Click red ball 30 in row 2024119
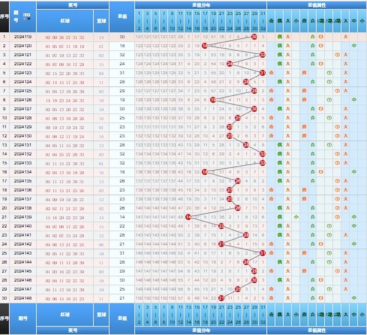 point(254,37)
